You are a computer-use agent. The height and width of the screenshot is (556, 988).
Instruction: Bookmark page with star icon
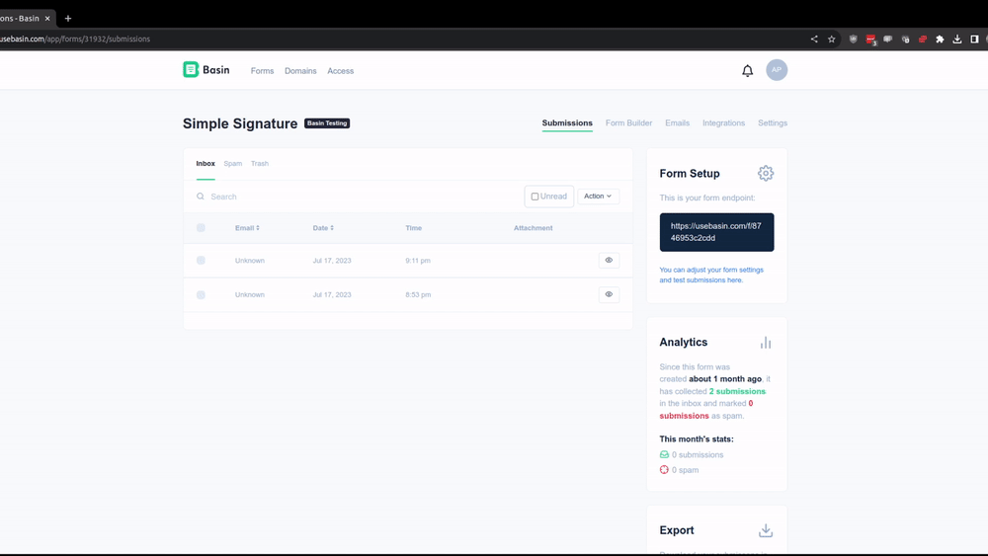(832, 40)
